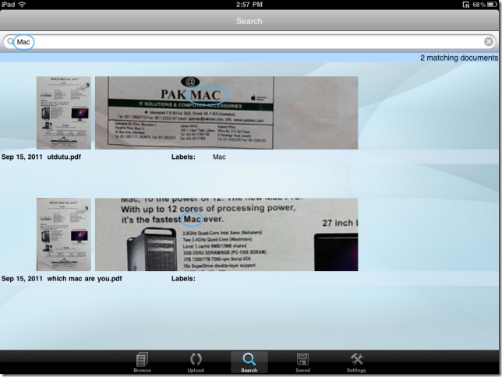
Task: Click the Wi-Fi icon in status bar
Action: (x=22, y=4)
